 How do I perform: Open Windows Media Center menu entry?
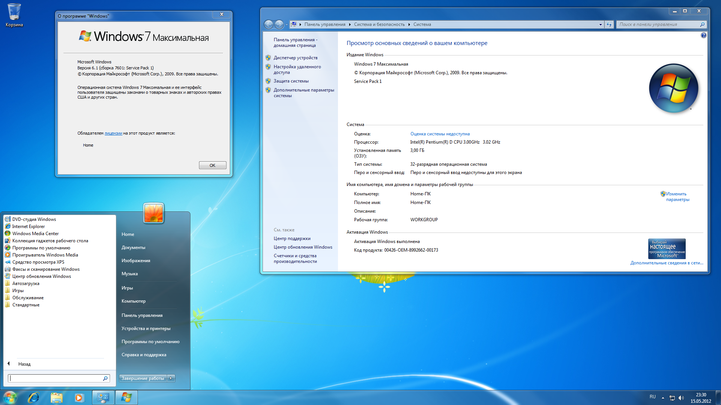(35, 234)
